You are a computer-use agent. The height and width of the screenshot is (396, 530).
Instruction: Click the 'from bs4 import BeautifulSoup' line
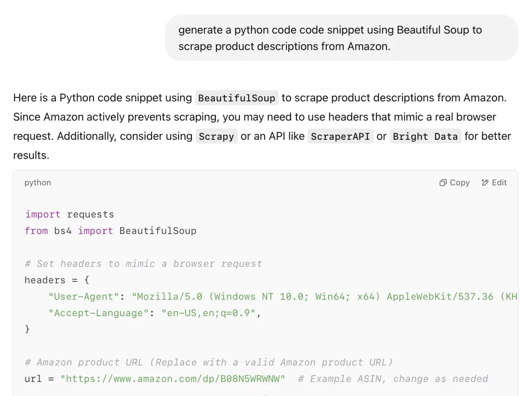(110, 231)
